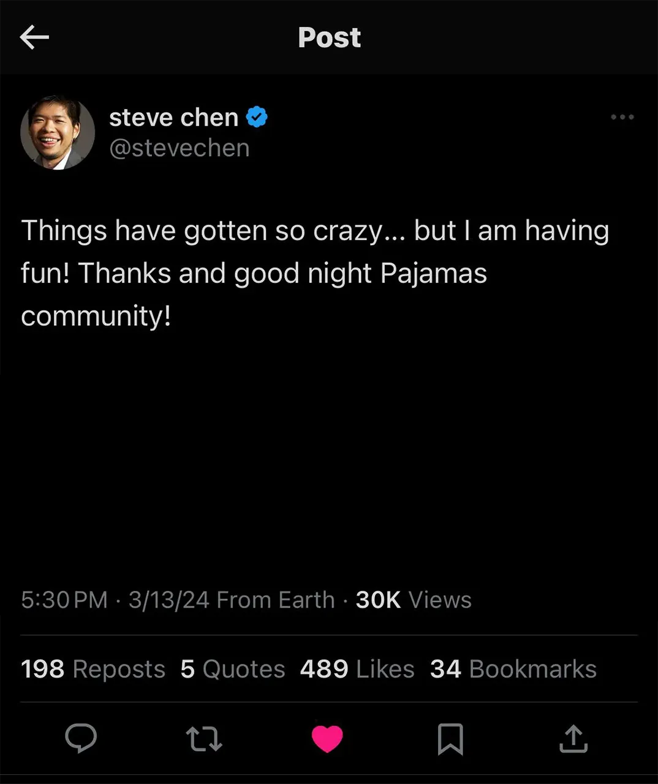The height and width of the screenshot is (784, 658).
Task: Show the 489 Likes list
Action: 357,669
